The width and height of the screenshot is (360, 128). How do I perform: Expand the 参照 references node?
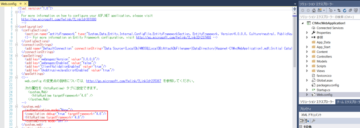pyautogui.click(x=307, y=38)
